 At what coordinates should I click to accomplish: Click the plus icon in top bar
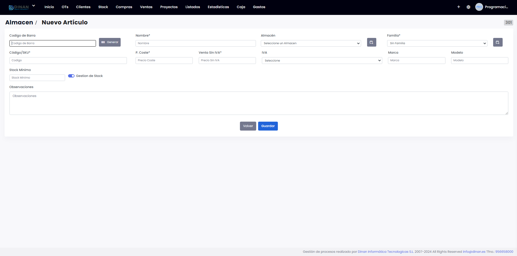[458, 7]
